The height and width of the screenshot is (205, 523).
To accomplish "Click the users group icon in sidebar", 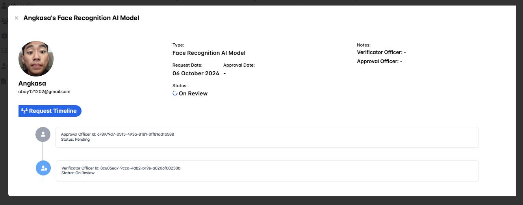I will coord(4,20).
